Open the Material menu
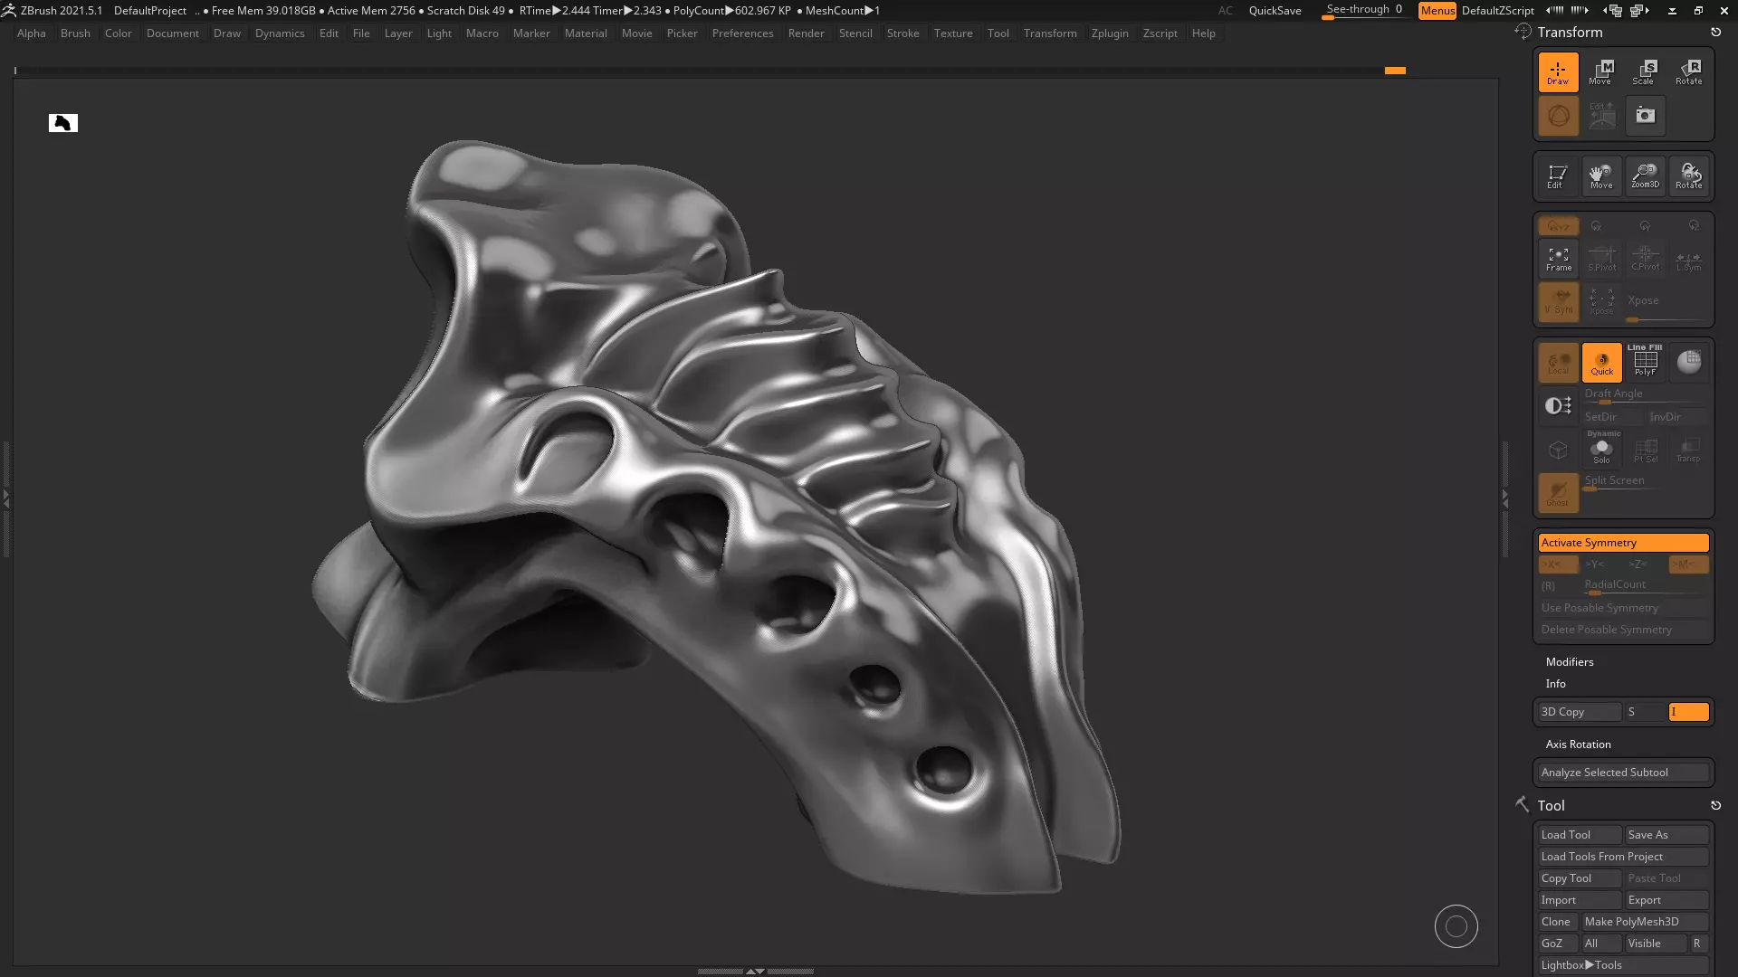 586,33
